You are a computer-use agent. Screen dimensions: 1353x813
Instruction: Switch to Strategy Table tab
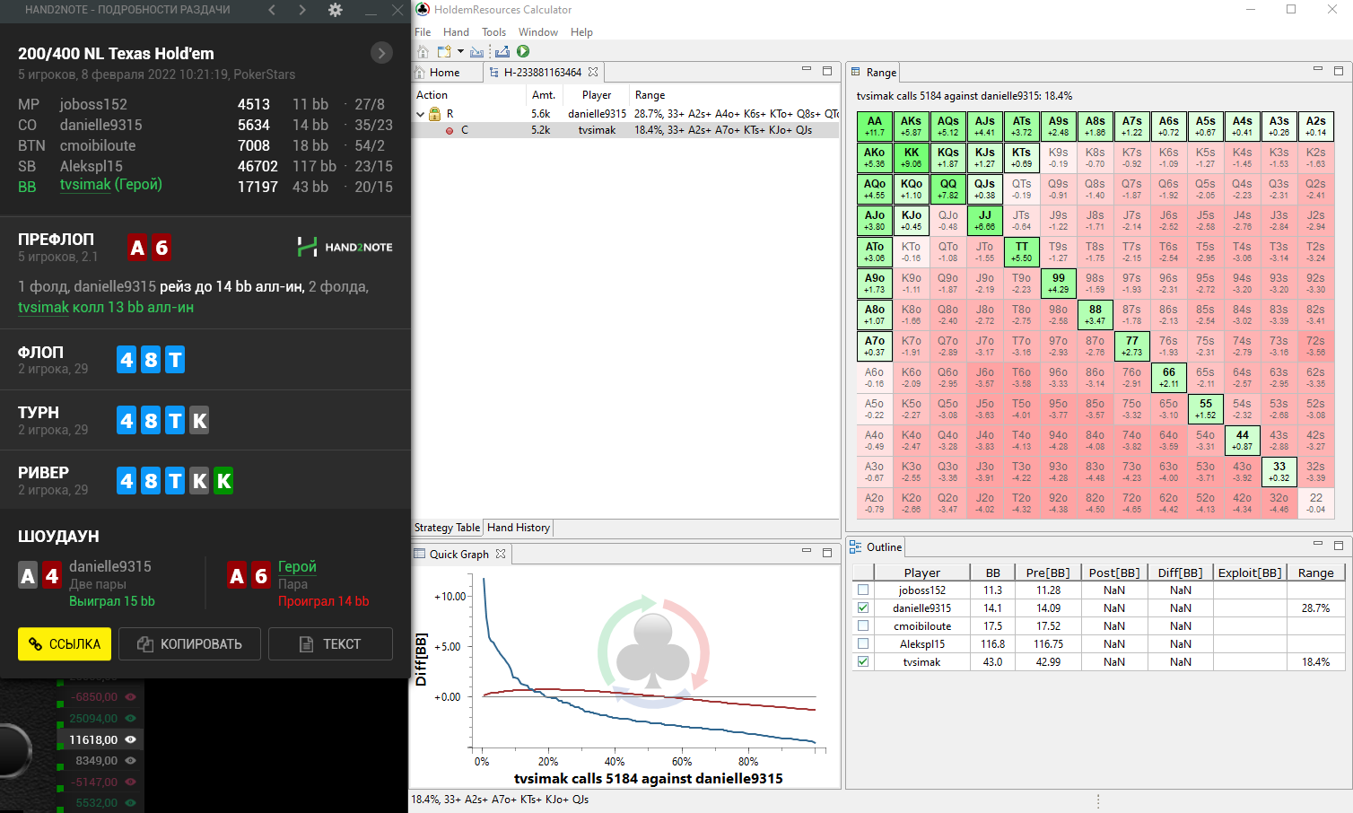447,528
